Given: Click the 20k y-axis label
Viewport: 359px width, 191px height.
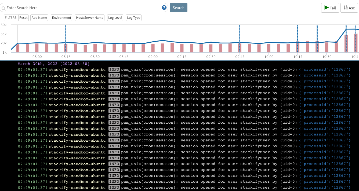Looking at the screenshot, I should pos(4,43).
